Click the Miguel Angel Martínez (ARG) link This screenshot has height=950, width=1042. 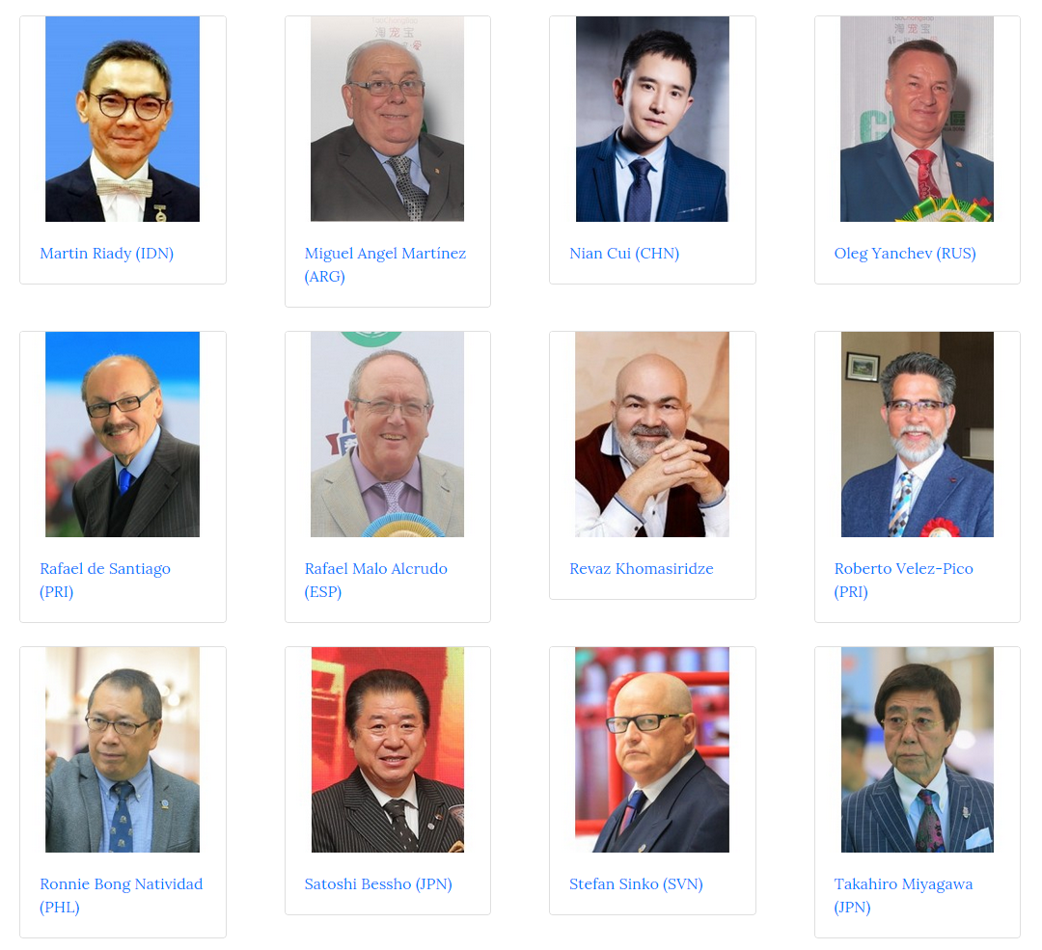(385, 264)
